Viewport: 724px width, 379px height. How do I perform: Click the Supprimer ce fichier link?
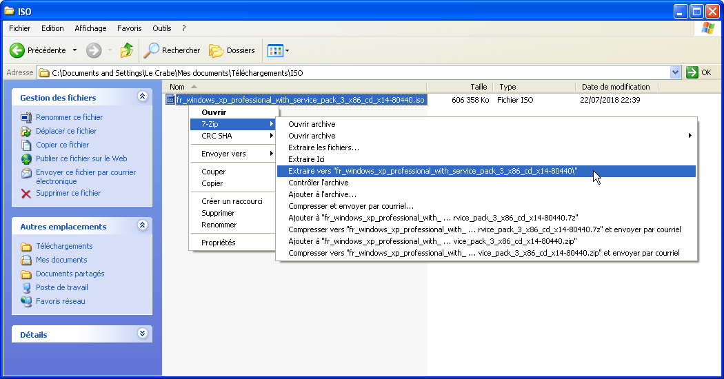pos(68,193)
